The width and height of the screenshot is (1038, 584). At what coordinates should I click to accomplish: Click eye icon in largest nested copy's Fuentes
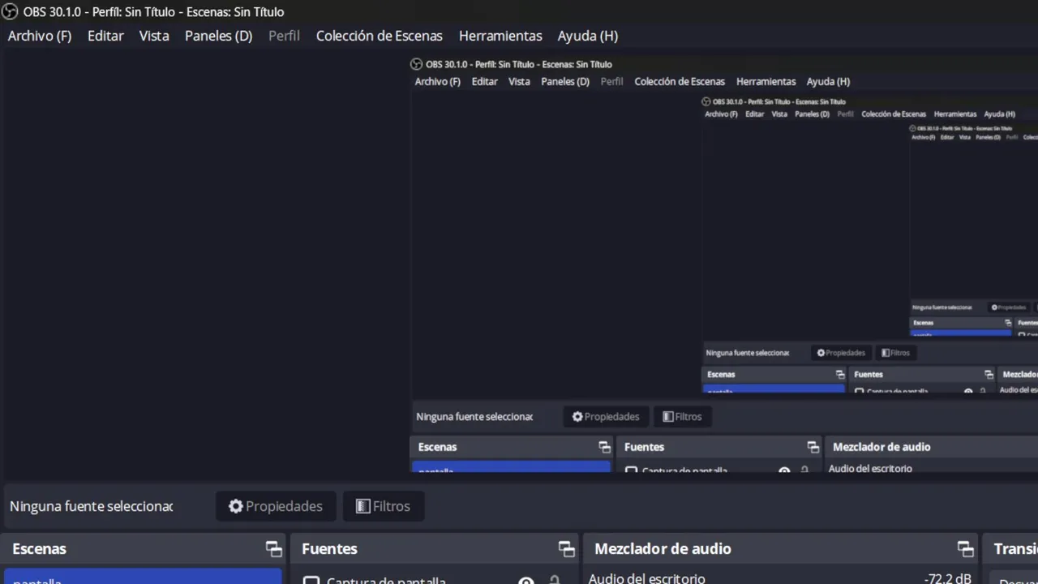click(x=784, y=470)
